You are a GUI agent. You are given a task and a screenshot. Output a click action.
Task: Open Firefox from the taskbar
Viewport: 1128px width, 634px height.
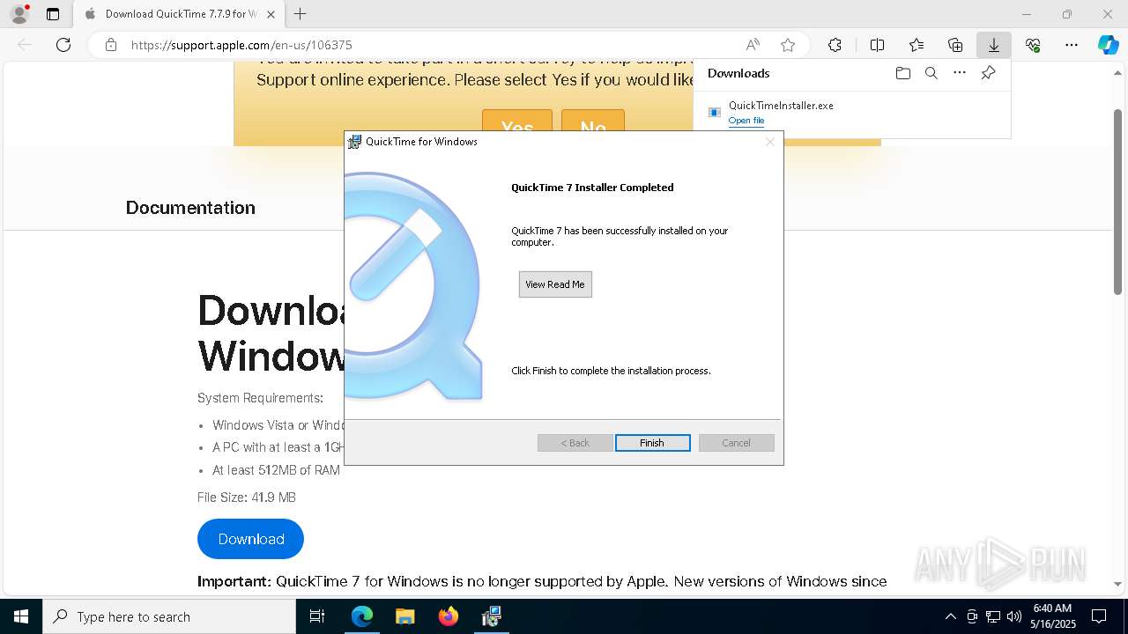448,616
